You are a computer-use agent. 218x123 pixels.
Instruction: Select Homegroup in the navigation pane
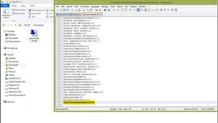(x=11, y=48)
